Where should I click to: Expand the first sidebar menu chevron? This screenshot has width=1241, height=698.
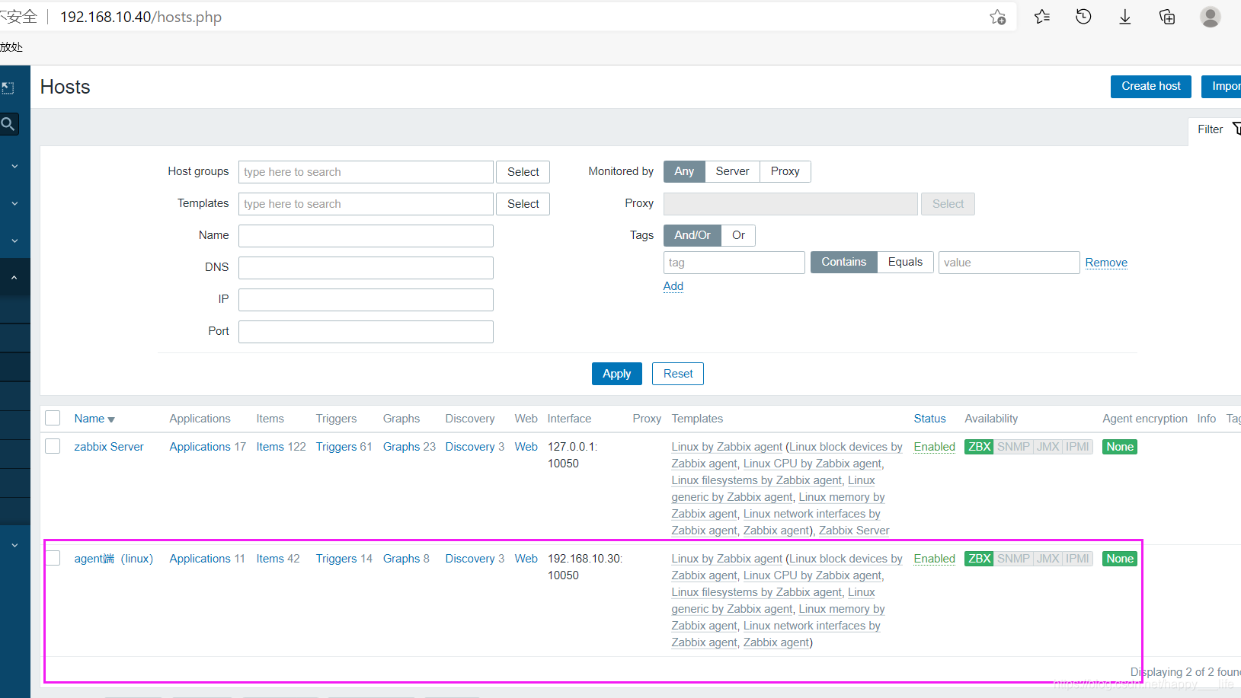pos(14,166)
